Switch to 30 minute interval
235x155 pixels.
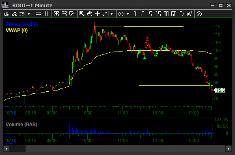click(x=166, y=14)
